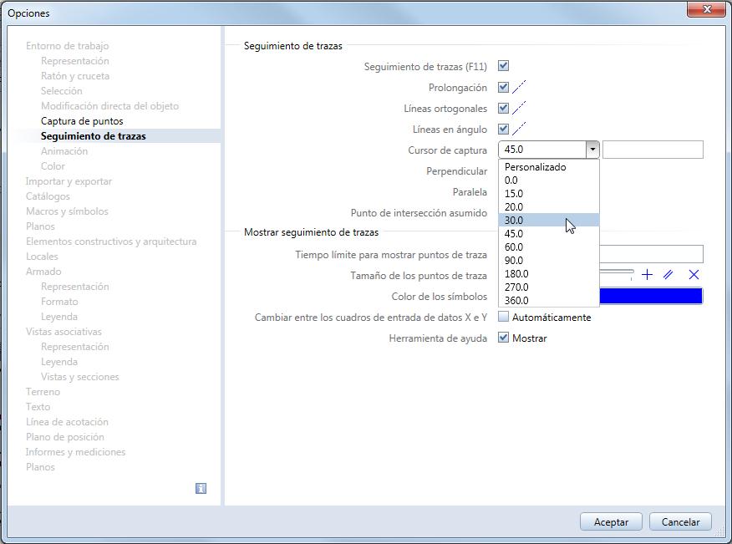732x544 pixels.
Task: Open Color settings in the tree
Action: click(x=53, y=165)
